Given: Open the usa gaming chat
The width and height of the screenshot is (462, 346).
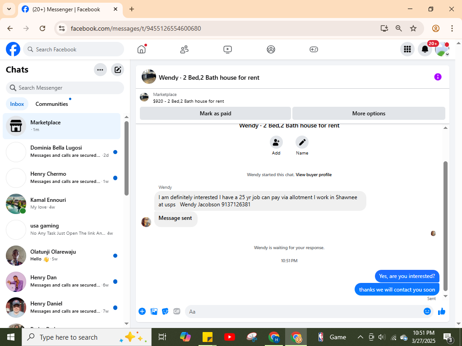Looking at the screenshot, I should pyautogui.click(x=61, y=229).
